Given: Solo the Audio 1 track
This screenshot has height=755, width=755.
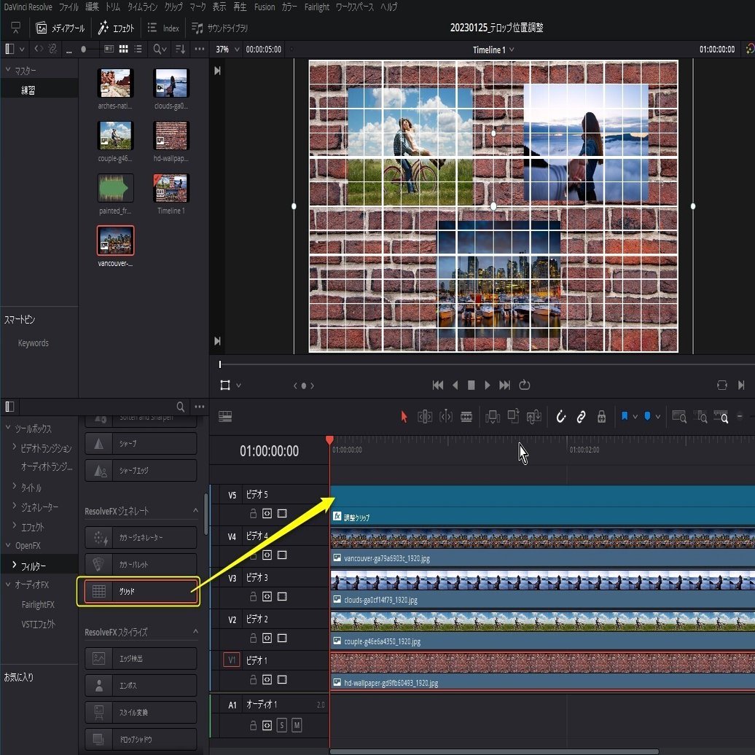Looking at the screenshot, I should pyautogui.click(x=282, y=726).
